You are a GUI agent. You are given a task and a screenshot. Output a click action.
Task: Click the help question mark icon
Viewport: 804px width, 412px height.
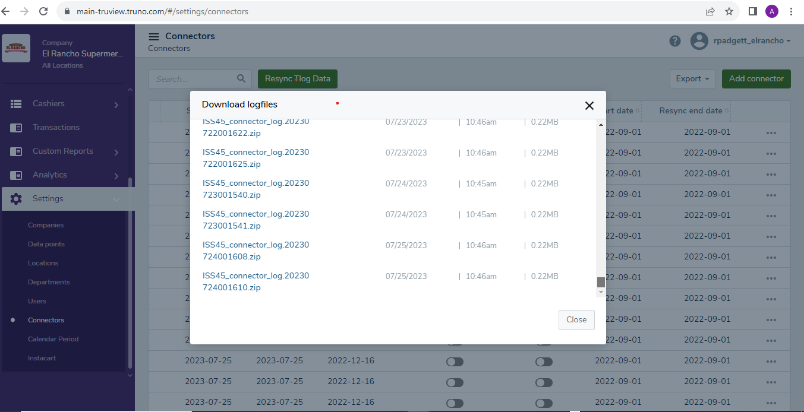[x=675, y=41]
